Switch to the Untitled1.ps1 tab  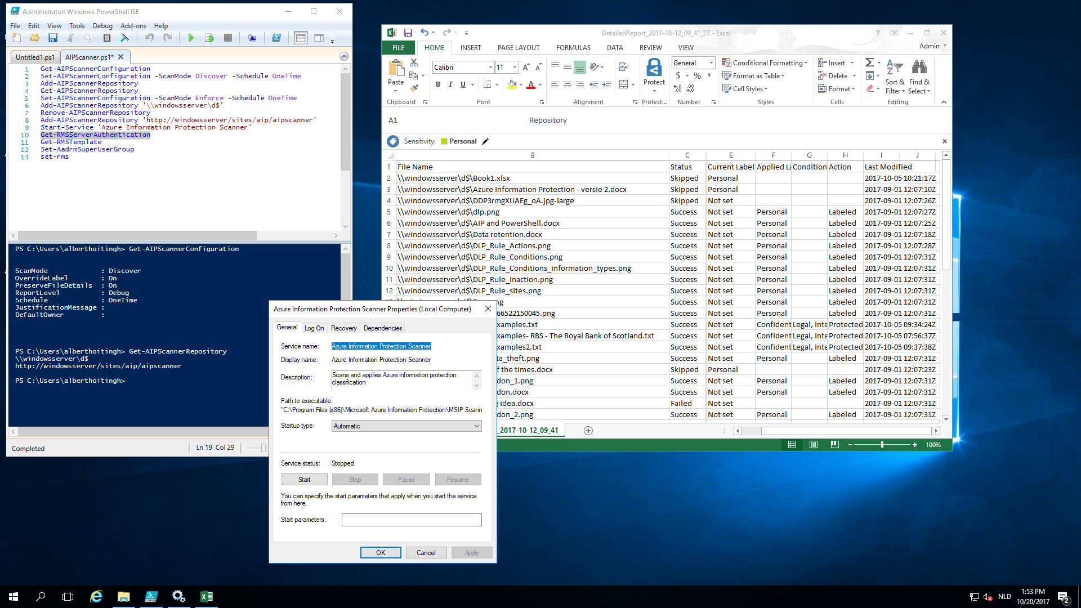tap(34, 57)
